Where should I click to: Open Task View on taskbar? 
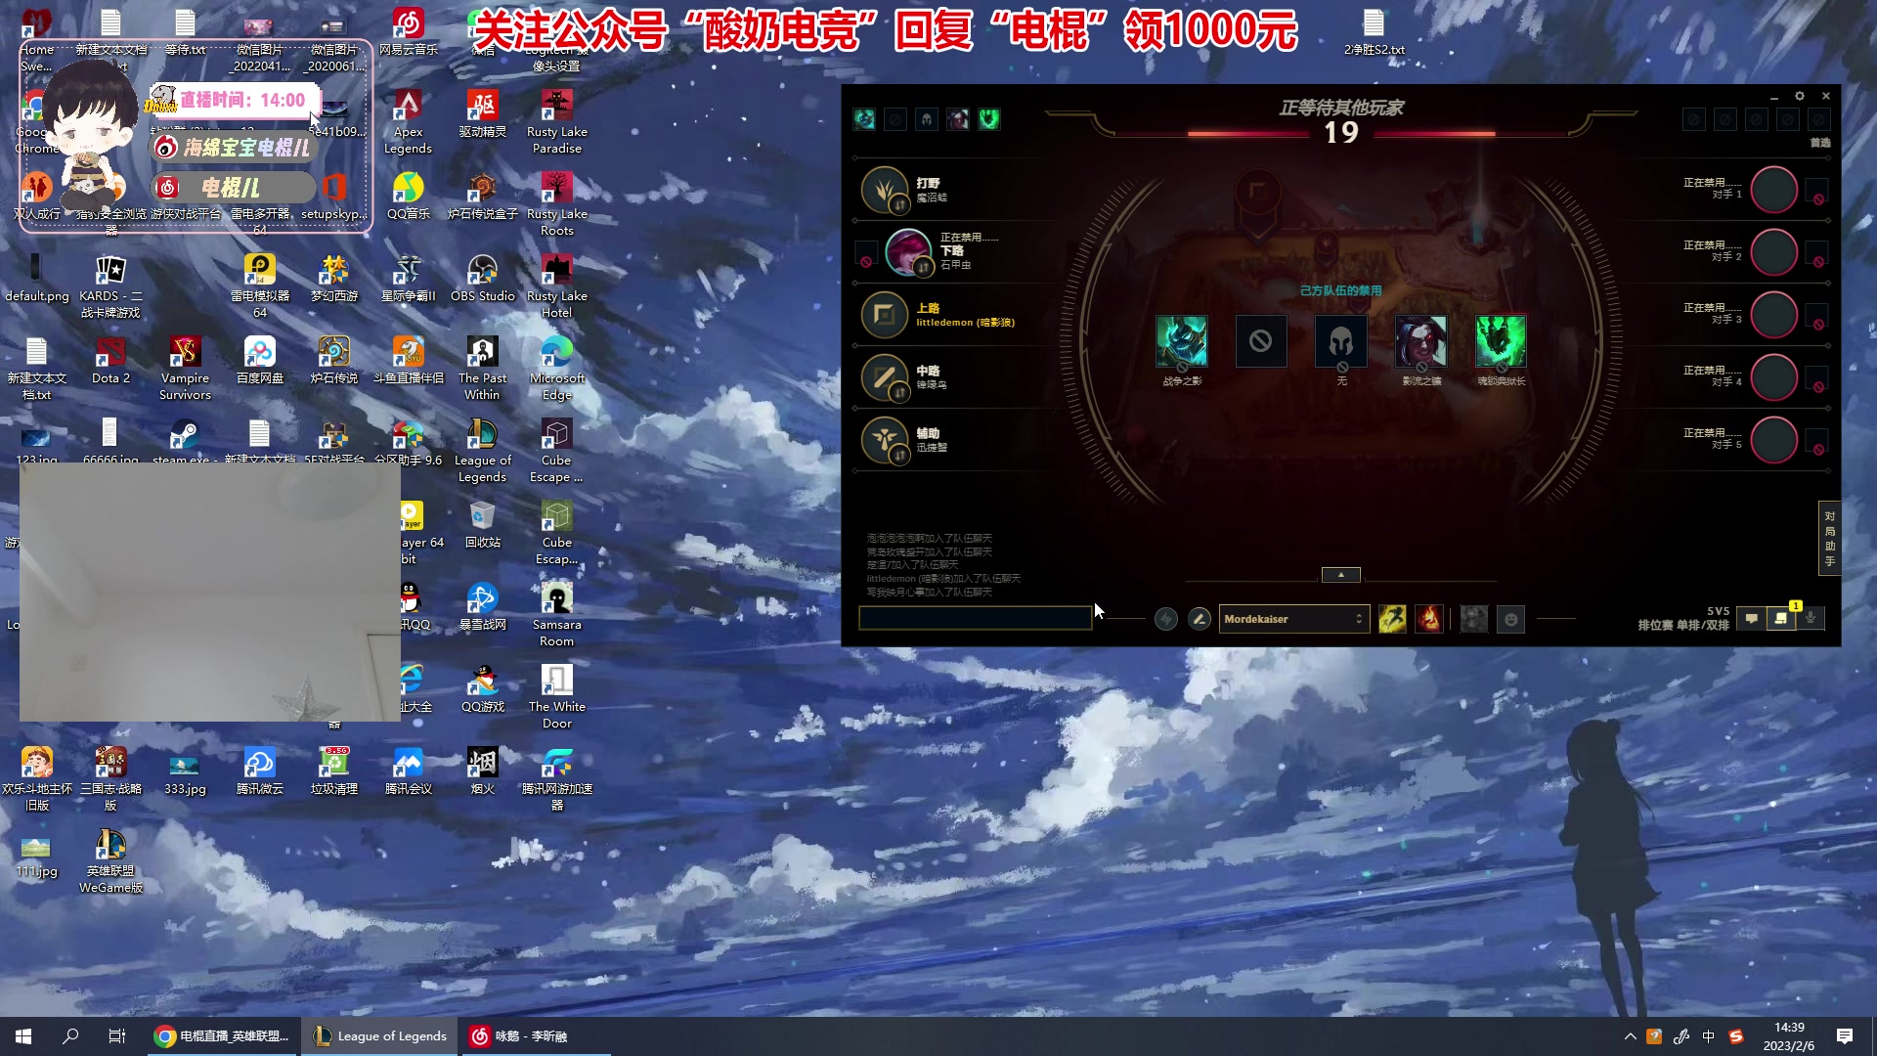click(117, 1035)
